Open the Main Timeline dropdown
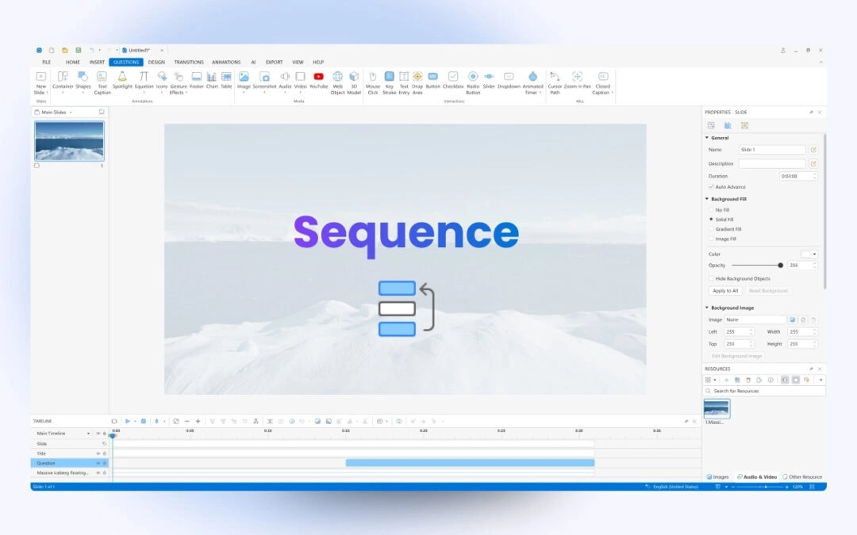Image resolution: width=857 pixels, height=535 pixels. tap(89, 434)
